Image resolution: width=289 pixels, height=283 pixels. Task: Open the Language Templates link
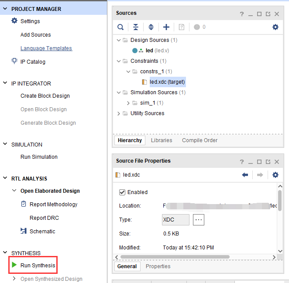46,48
